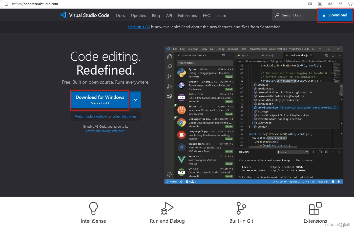Screen dimensions: 354x229
Task: Open the Web link below download button
Action: click(78, 116)
